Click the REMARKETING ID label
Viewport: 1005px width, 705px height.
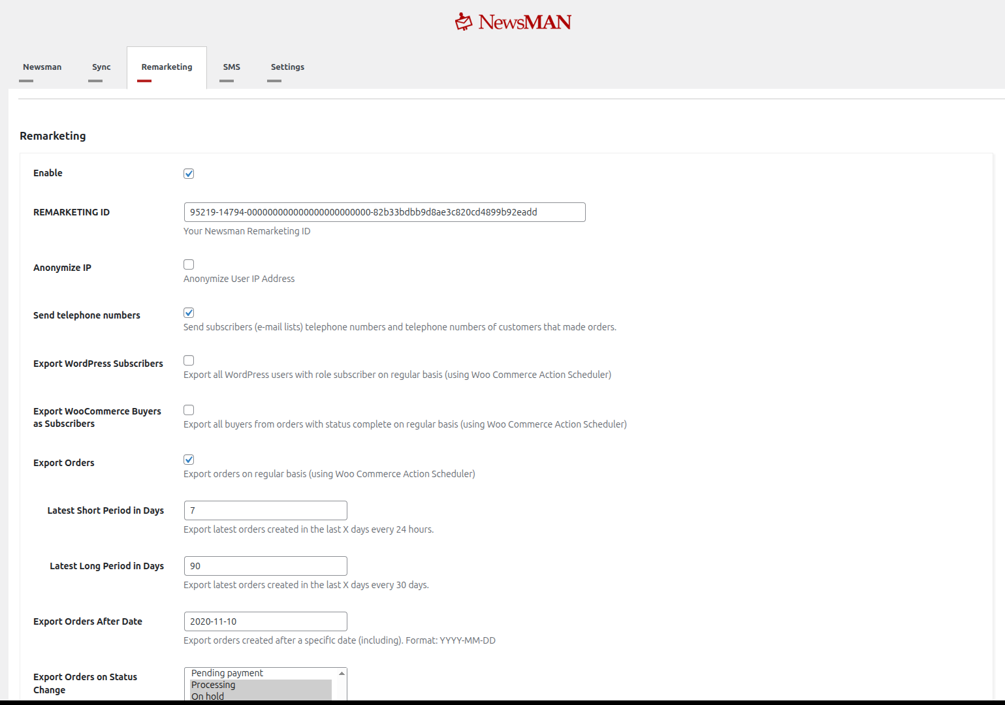pos(71,212)
